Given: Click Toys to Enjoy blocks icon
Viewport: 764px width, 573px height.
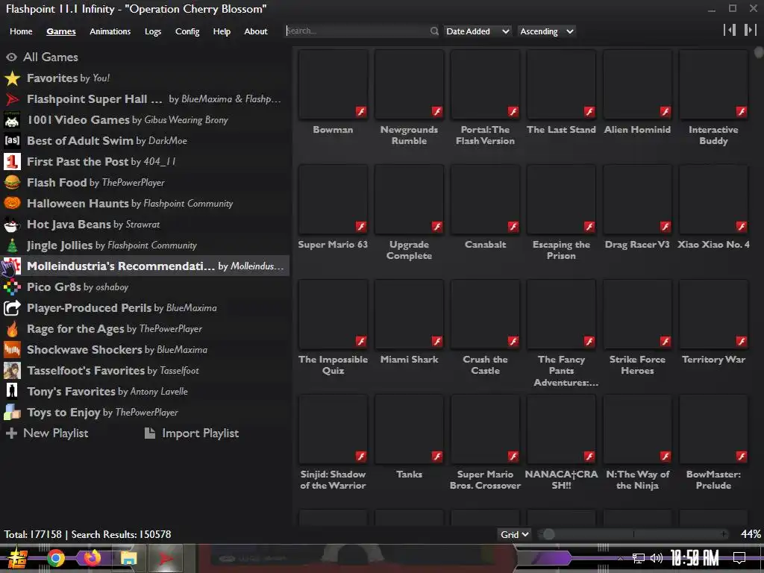Looking at the screenshot, I should click(12, 413).
